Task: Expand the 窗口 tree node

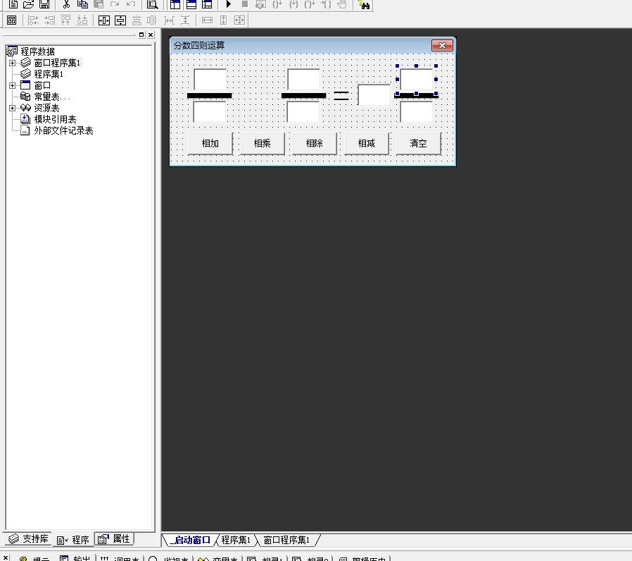Action: [x=12, y=85]
